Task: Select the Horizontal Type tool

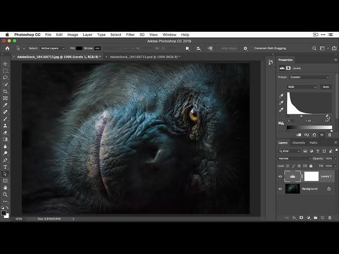Action: tap(5, 167)
